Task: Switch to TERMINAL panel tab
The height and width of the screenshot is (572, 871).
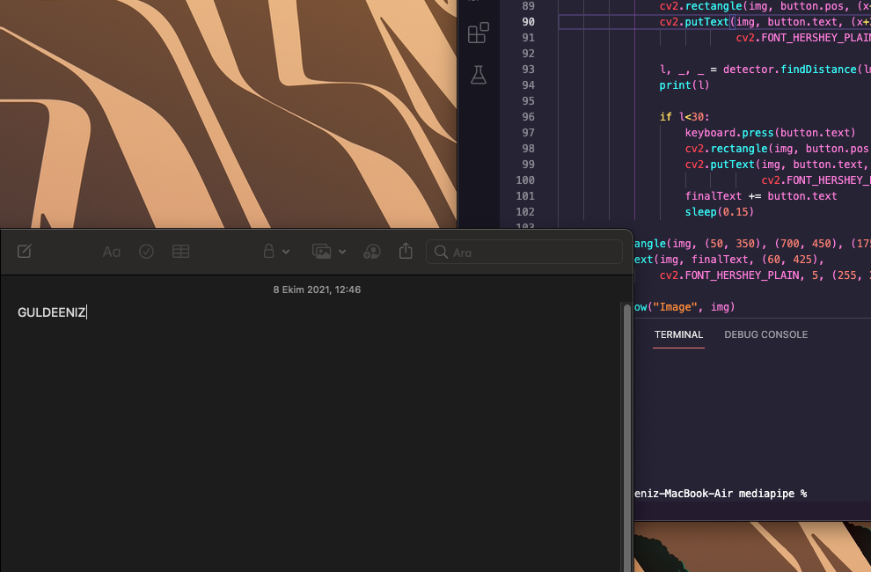Action: click(x=678, y=334)
